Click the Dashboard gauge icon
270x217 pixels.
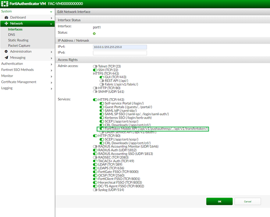pyautogui.click(x=7, y=17)
